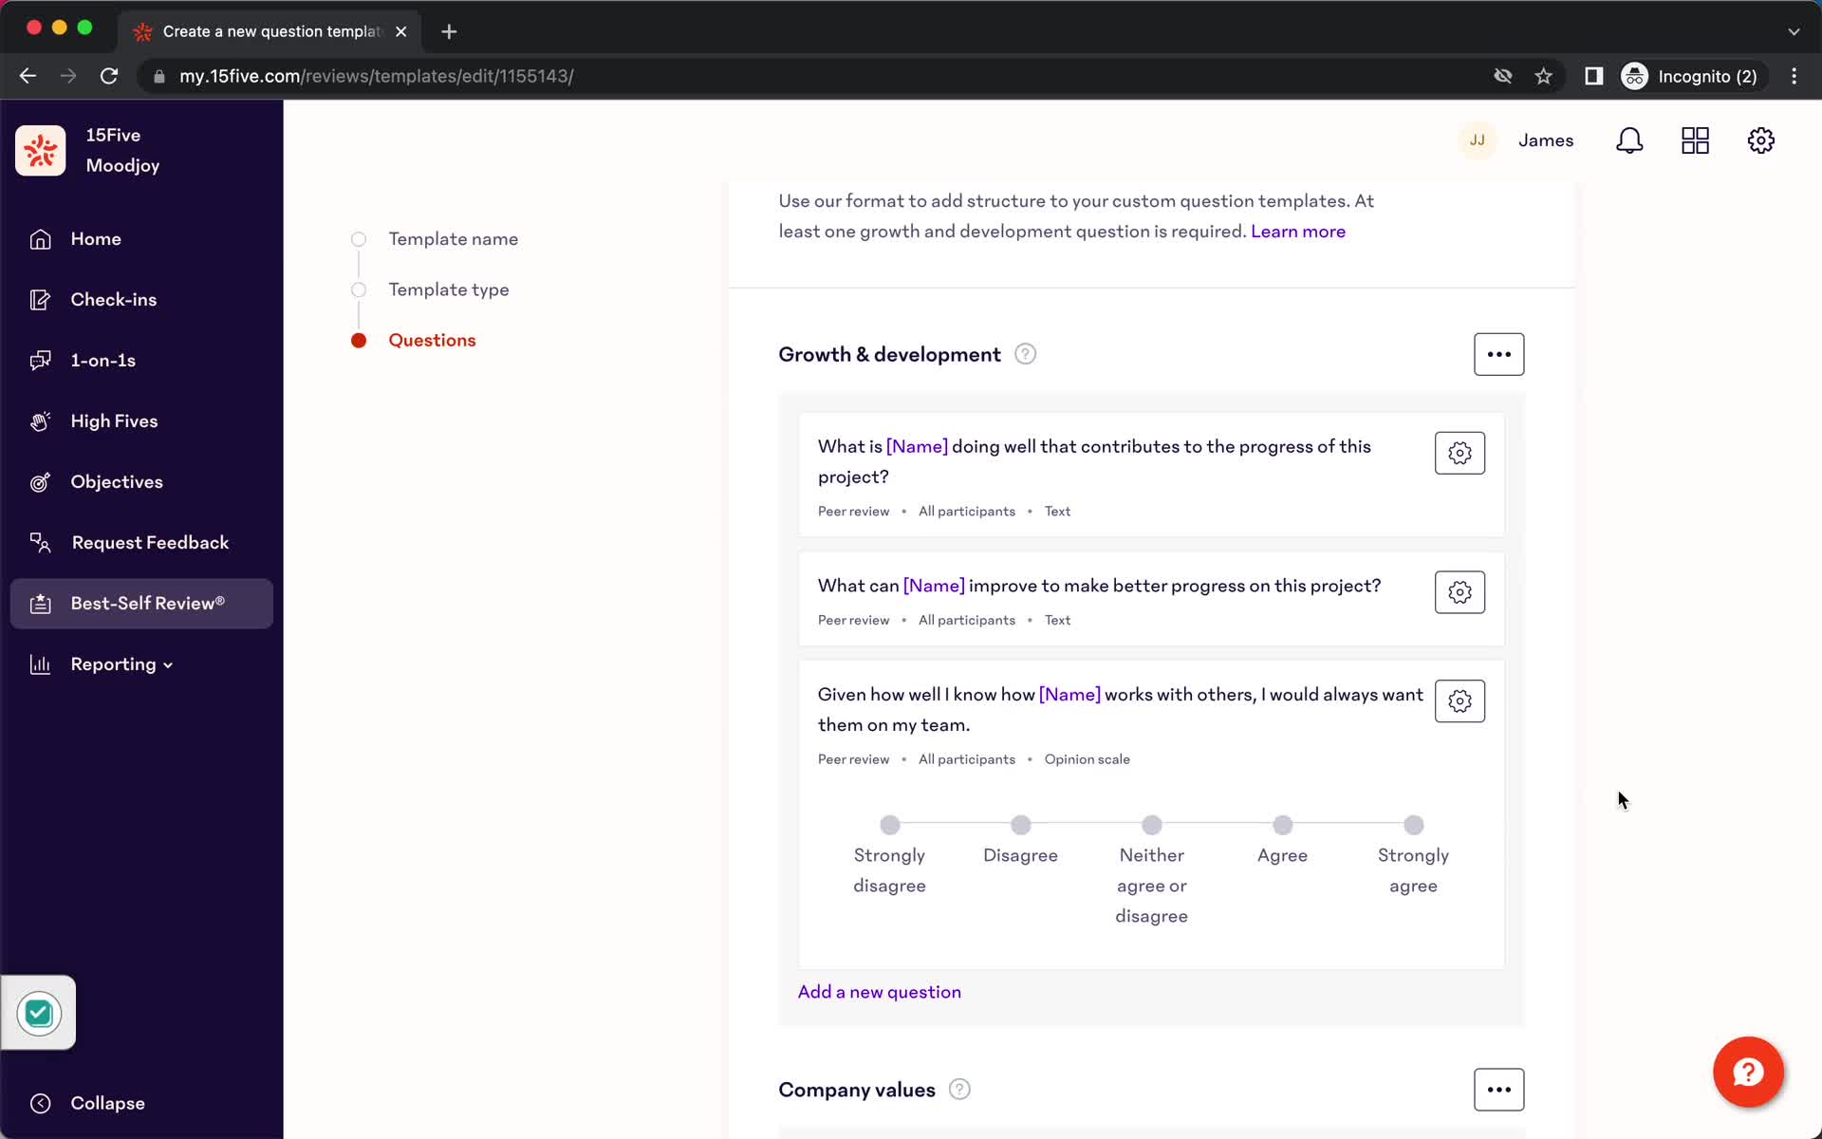
Task: Click the first question settings gear
Action: (x=1459, y=453)
